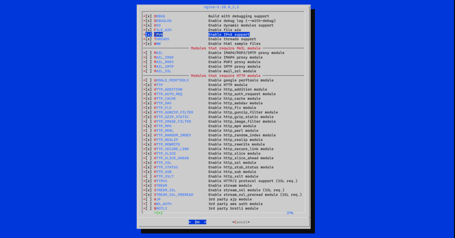
Task: Enable the HTTP_XSLT checkbox
Action: (148, 176)
